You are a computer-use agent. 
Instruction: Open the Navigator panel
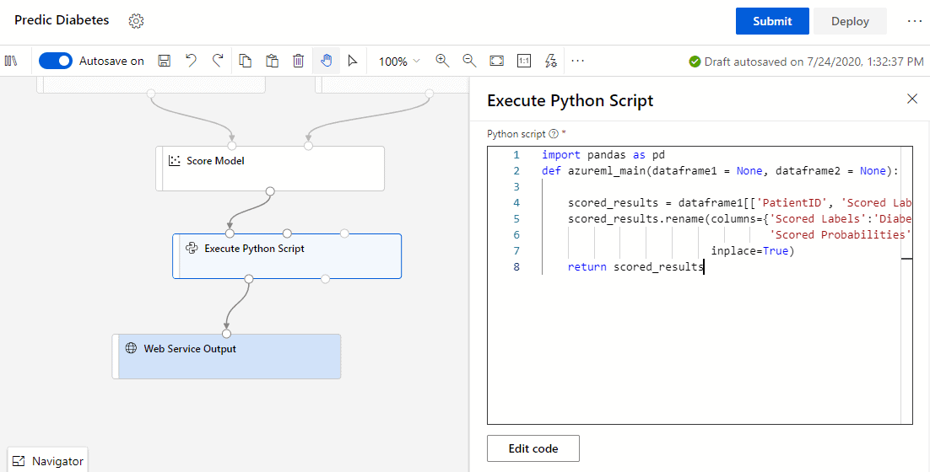48,461
